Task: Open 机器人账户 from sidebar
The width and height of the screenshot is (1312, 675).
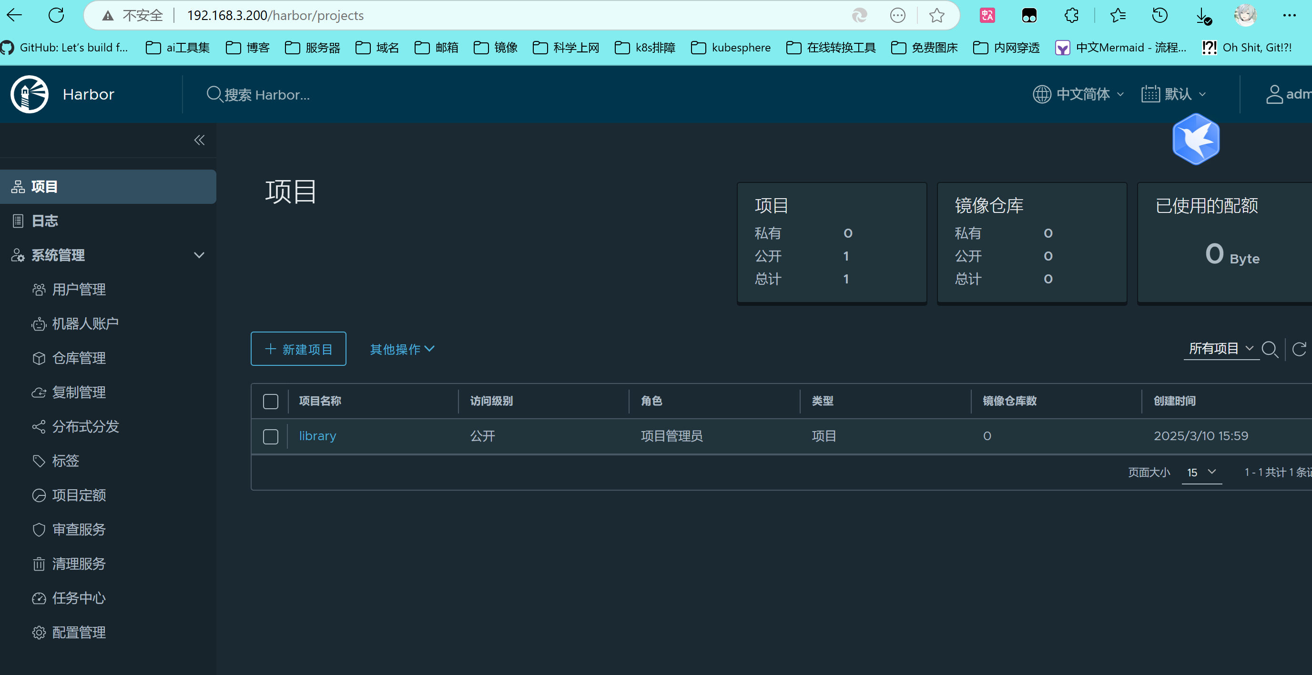Action: [85, 324]
